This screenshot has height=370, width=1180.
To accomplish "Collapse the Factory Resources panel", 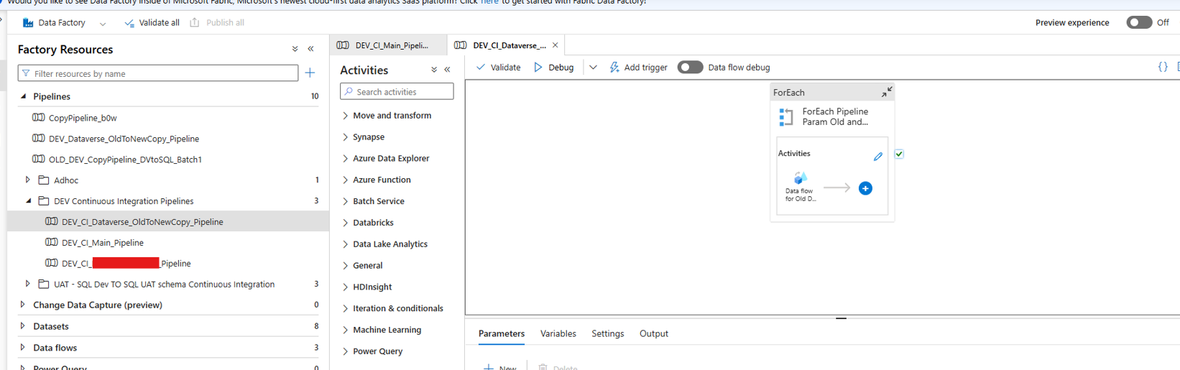I will click(311, 50).
